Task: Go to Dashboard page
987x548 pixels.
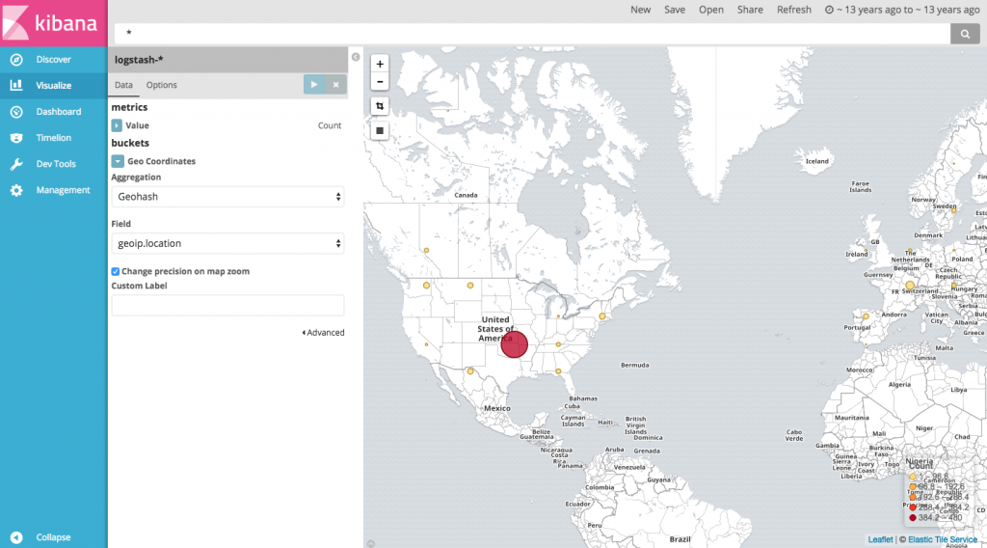Action: [59, 112]
